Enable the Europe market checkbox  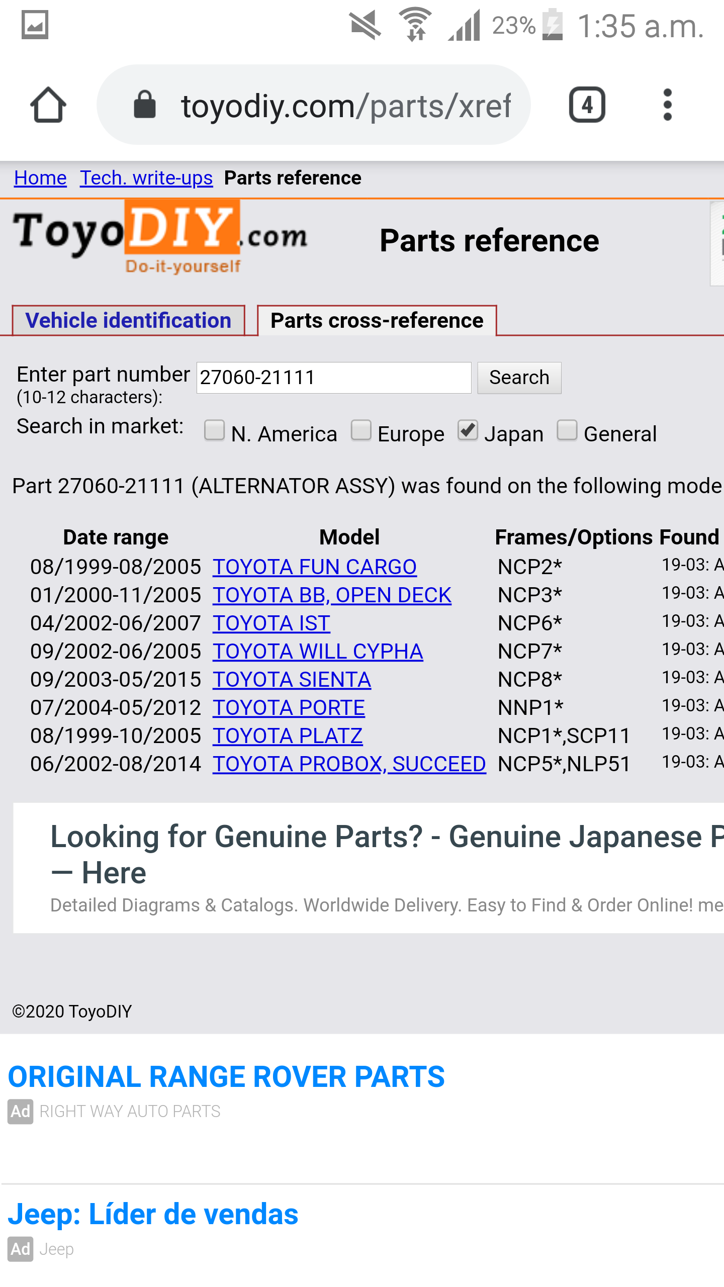point(361,430)
